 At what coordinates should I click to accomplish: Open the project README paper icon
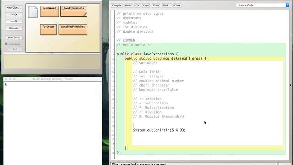(x=33, y=12)
